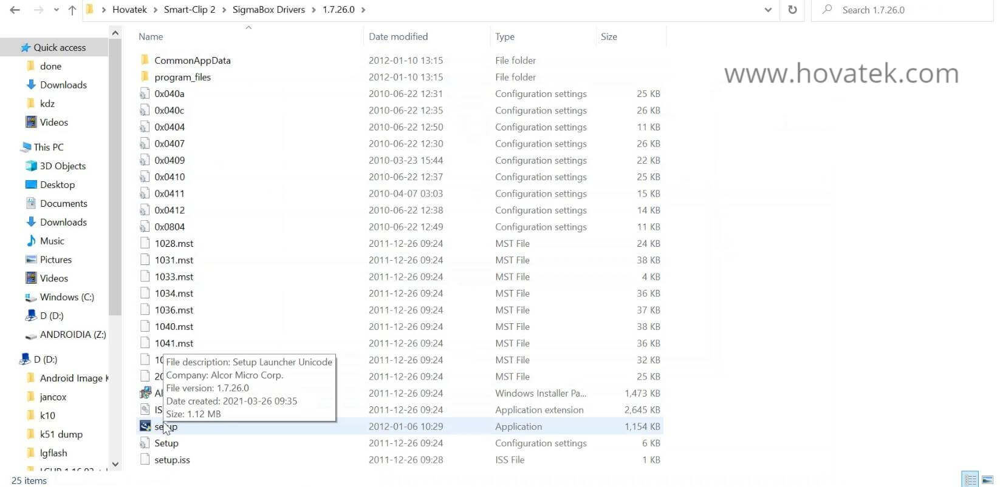Viewport: 1000px width, 487px height.
Task: Refresh the current folder view
Action: point(792,10)
